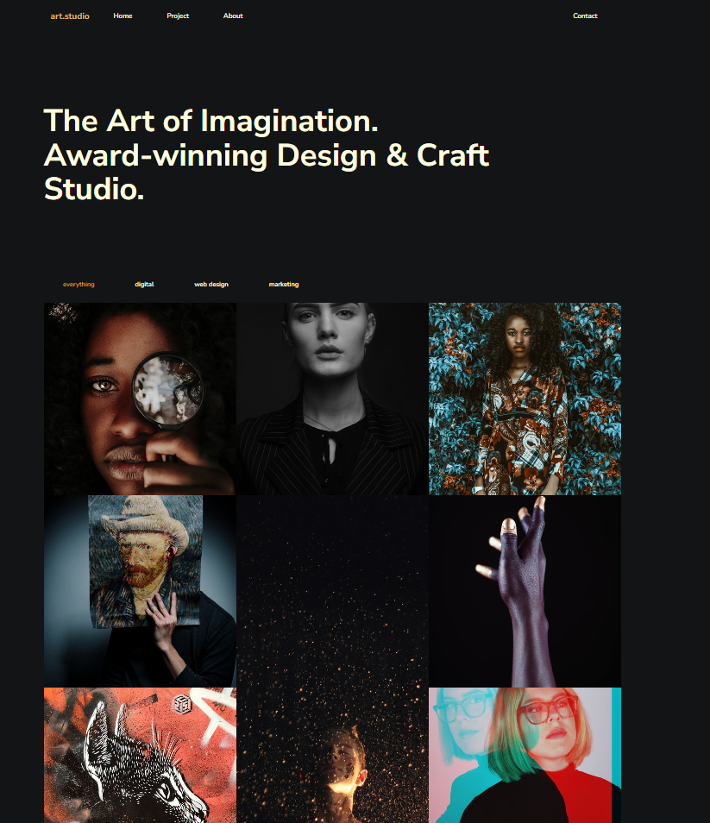Filter gallery by digital
Image resolution: width=710 pixels, height=823 pixels.
(x=144, y=285)
